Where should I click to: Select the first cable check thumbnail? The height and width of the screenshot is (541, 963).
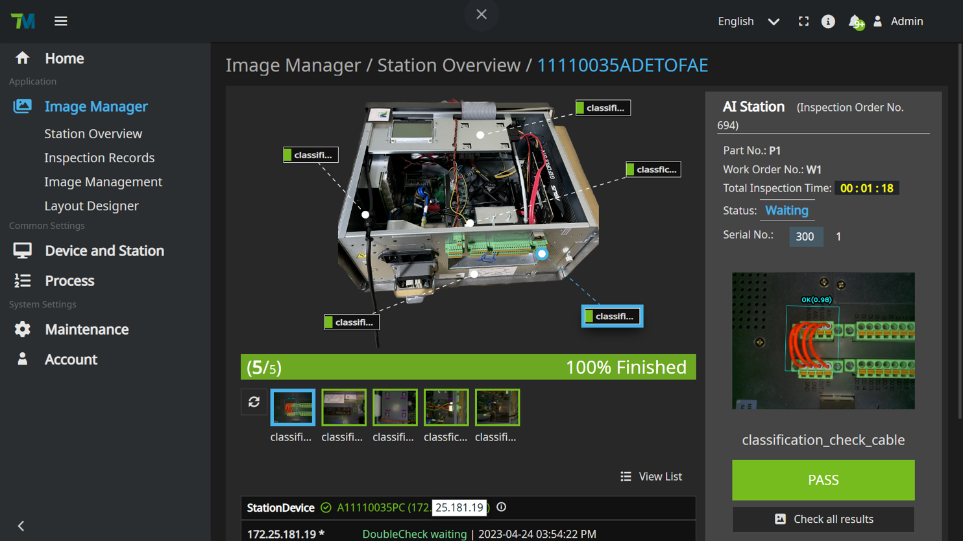point(293,407)
